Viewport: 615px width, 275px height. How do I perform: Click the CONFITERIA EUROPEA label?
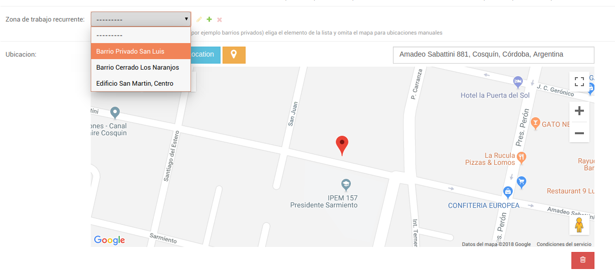point(484,205)
